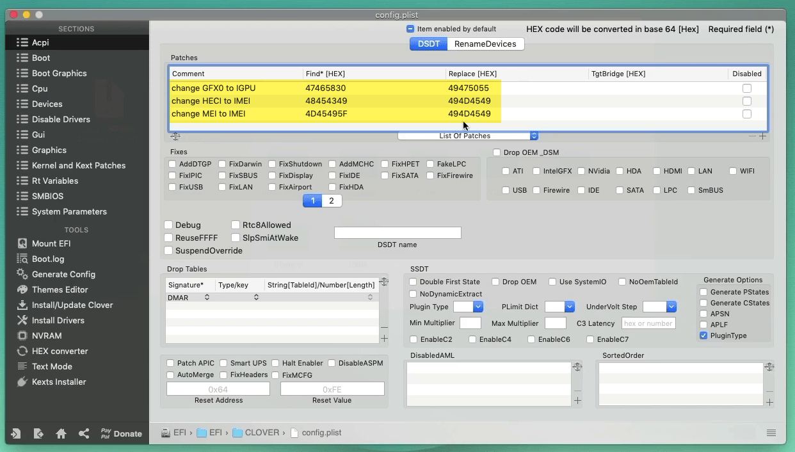Viewport: 795px width, 452px height.
Task: Switch to the DSDT tab
Action: [x=429, y=44]
